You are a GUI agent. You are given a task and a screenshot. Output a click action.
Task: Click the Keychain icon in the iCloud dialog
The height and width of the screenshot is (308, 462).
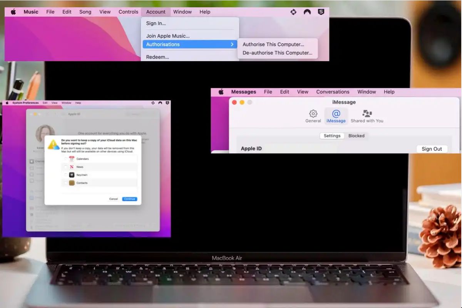pos(71,175)
